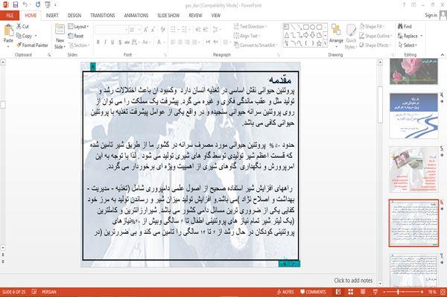Switch to Slide Sorter view icon
Image resolution: width=447 pixels, height=297 pixels.
351,292
